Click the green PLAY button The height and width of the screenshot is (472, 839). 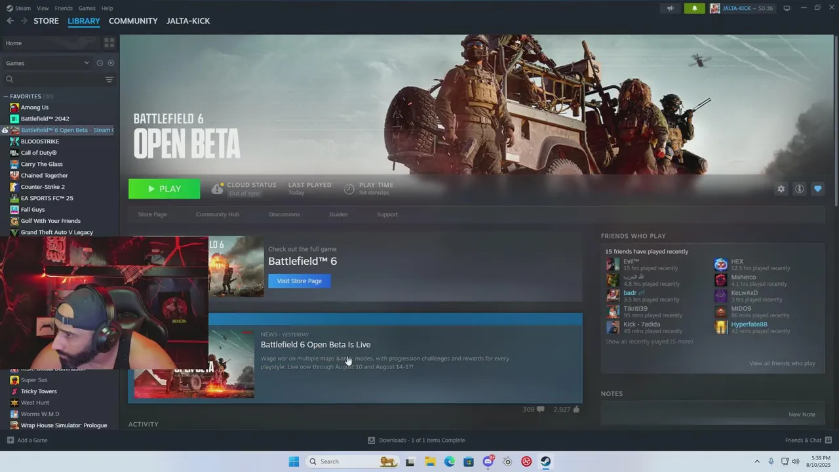click(x=165, y=189)
